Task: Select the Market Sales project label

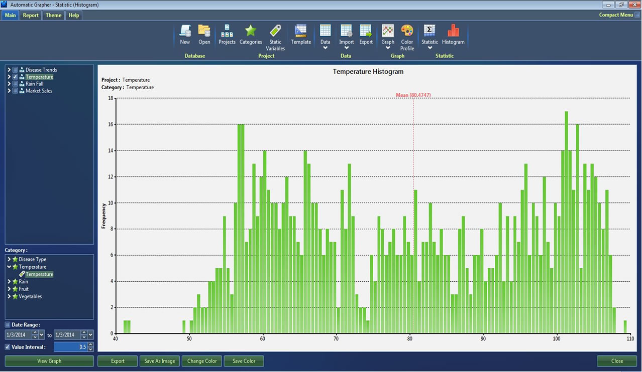Action: [x=39, y=91]
